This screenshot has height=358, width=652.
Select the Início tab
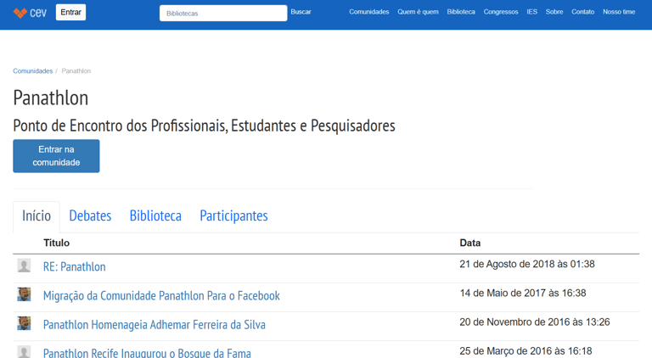(x=37, y=216)
